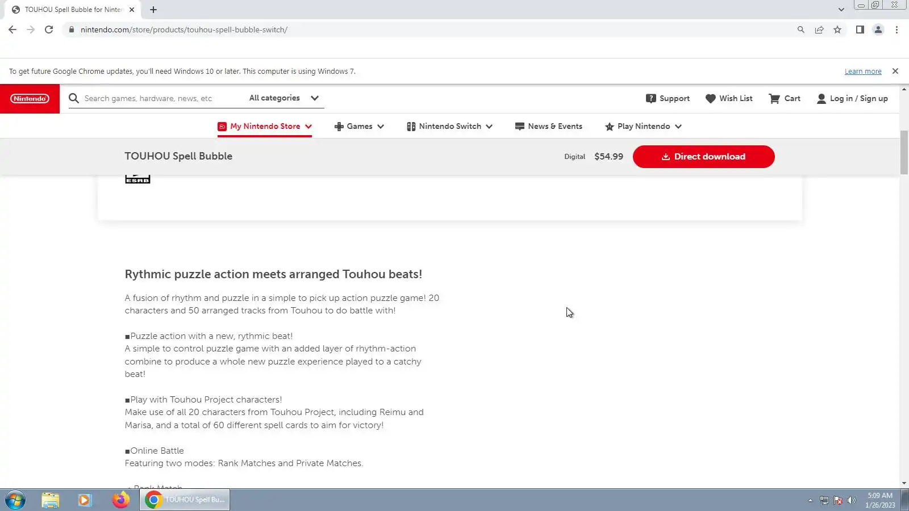Go back with browser back arrow
The height and width of the screenshot is (511, 909).
click(12, 30)
